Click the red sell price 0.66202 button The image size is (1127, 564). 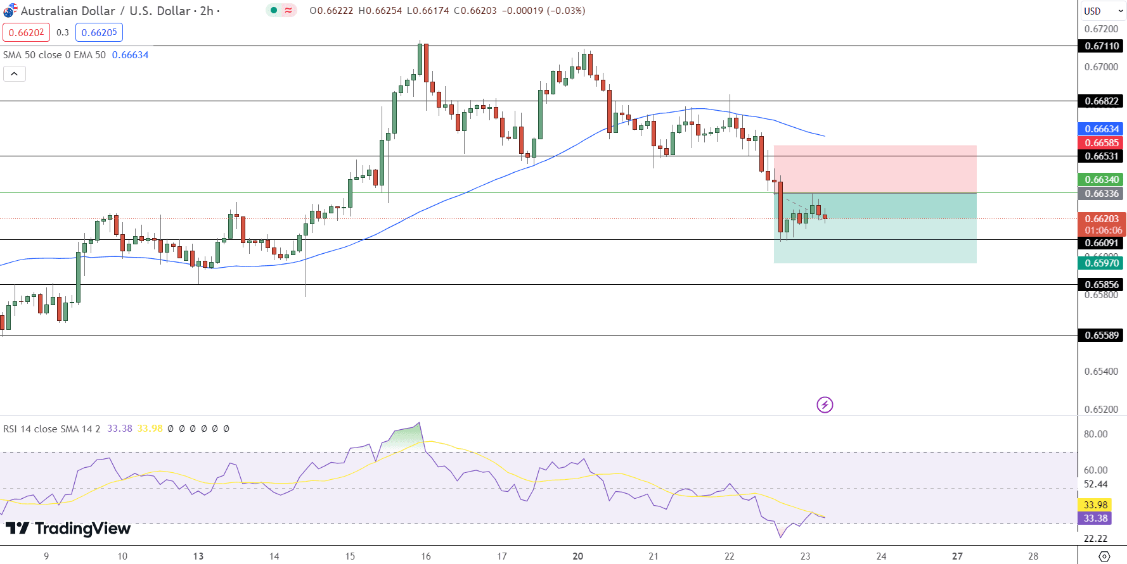[26, 32]
